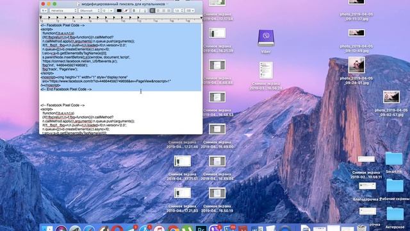Select the Рабочие скрины folder
The height and width of the screenshot is (231, 410).
(395, 186)
